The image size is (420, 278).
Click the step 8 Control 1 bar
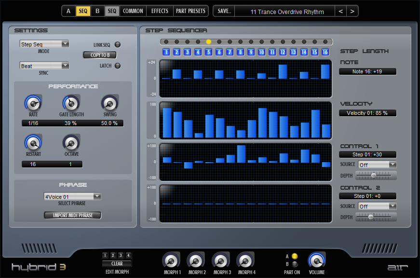pyautogui.click(x=241, y=154)
